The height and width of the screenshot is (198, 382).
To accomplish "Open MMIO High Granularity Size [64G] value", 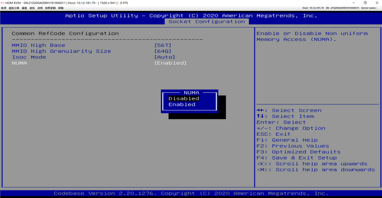I will tap(163, 51).
